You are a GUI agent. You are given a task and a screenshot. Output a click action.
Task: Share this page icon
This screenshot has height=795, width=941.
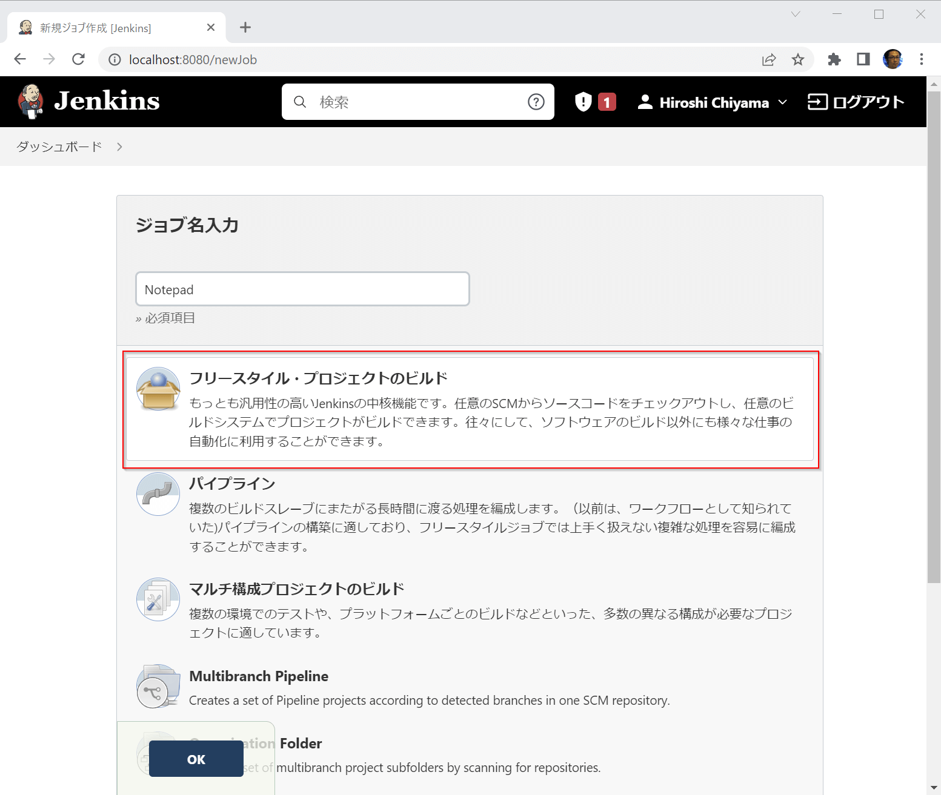pos(769,59)
